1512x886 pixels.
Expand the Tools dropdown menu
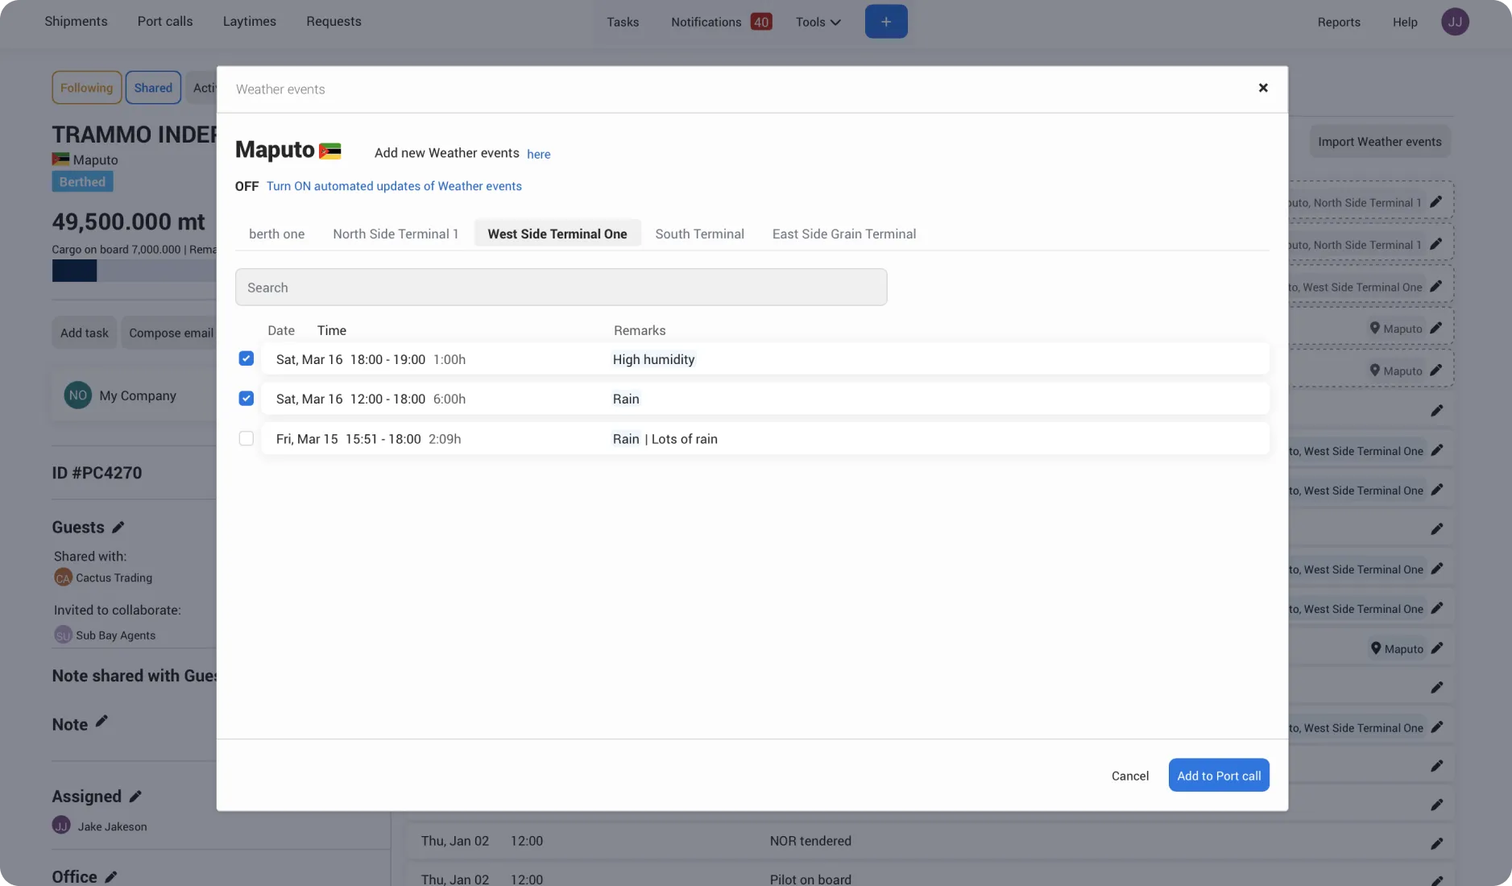click(x=818, y=22)
